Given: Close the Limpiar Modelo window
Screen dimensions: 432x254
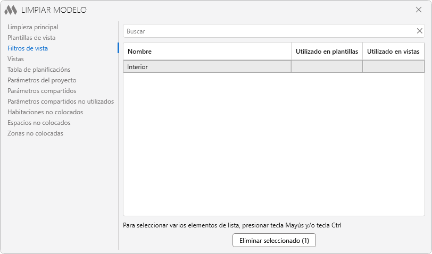Looking at the screenshot, I should coord(418,10).
